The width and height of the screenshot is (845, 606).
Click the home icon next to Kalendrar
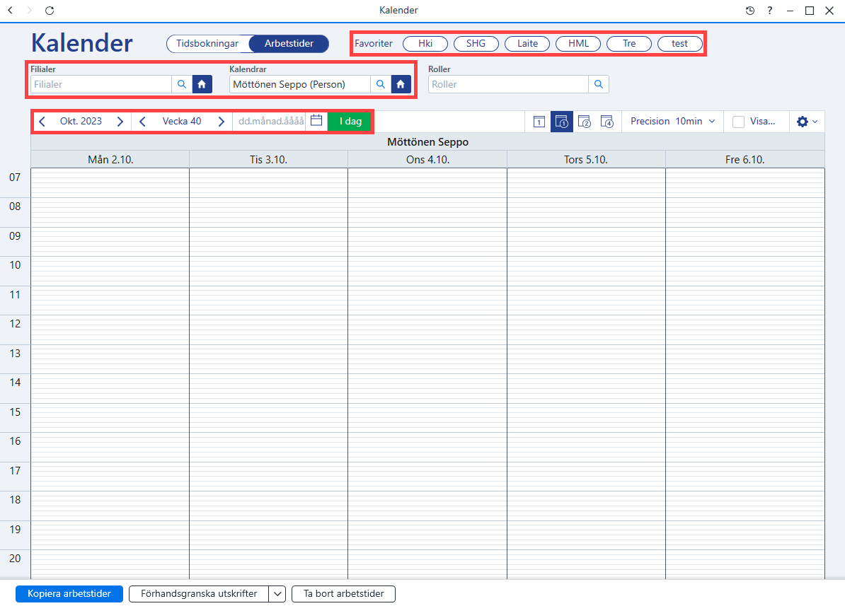point(401,84)
